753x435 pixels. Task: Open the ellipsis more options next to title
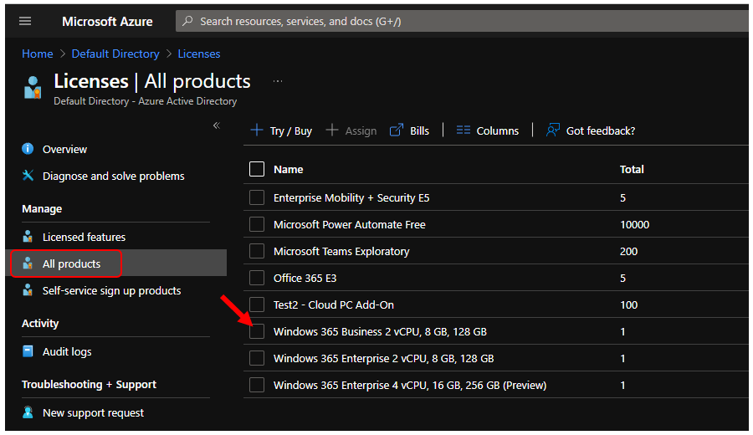tap(278, 81)
